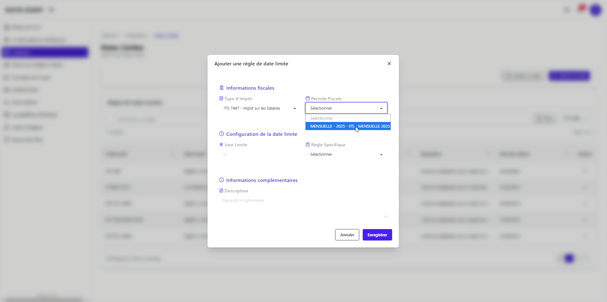Click the calendar icon next to Période Fiscale
Viewport: 607px width, 302px height.
[x=307, y=98]
